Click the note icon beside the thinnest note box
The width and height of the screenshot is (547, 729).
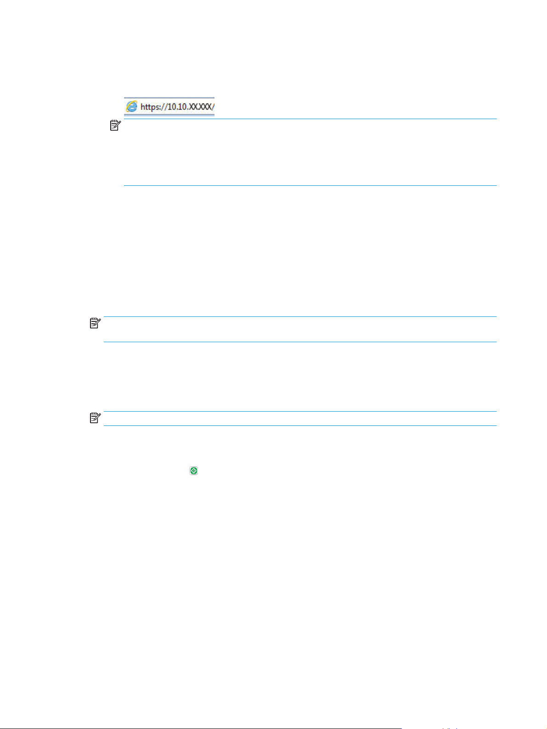[x=95, y=418]
